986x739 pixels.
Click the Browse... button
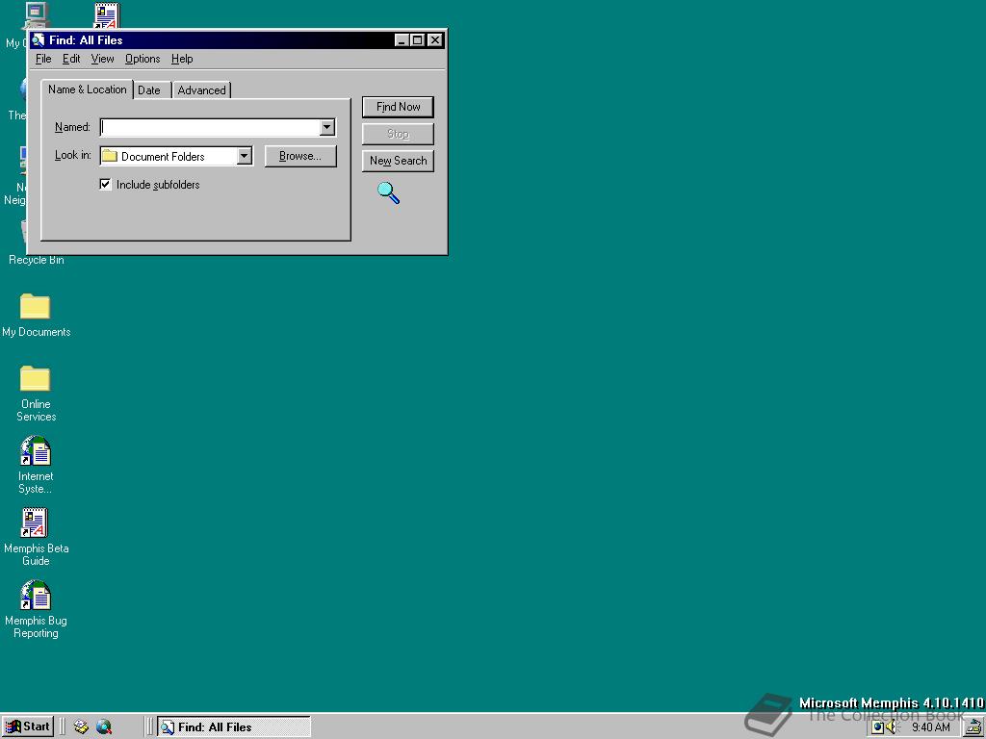pos(300,156)
